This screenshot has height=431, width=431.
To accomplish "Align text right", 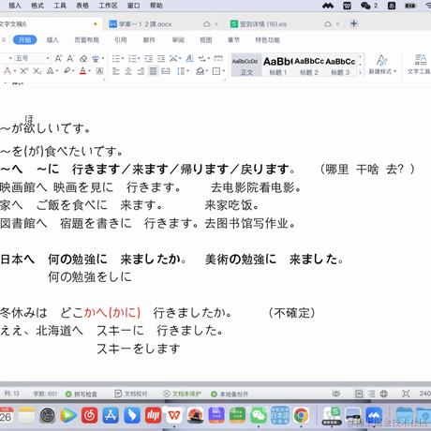I will pos(141,71).
